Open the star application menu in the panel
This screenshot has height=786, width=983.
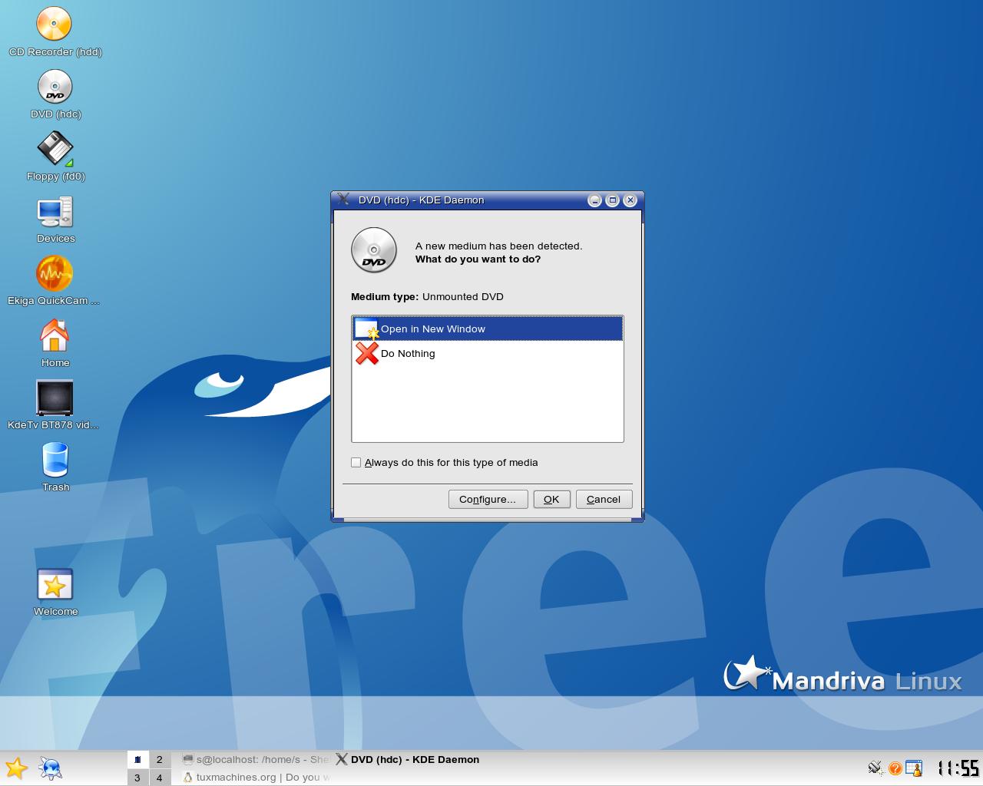point(16,768)
